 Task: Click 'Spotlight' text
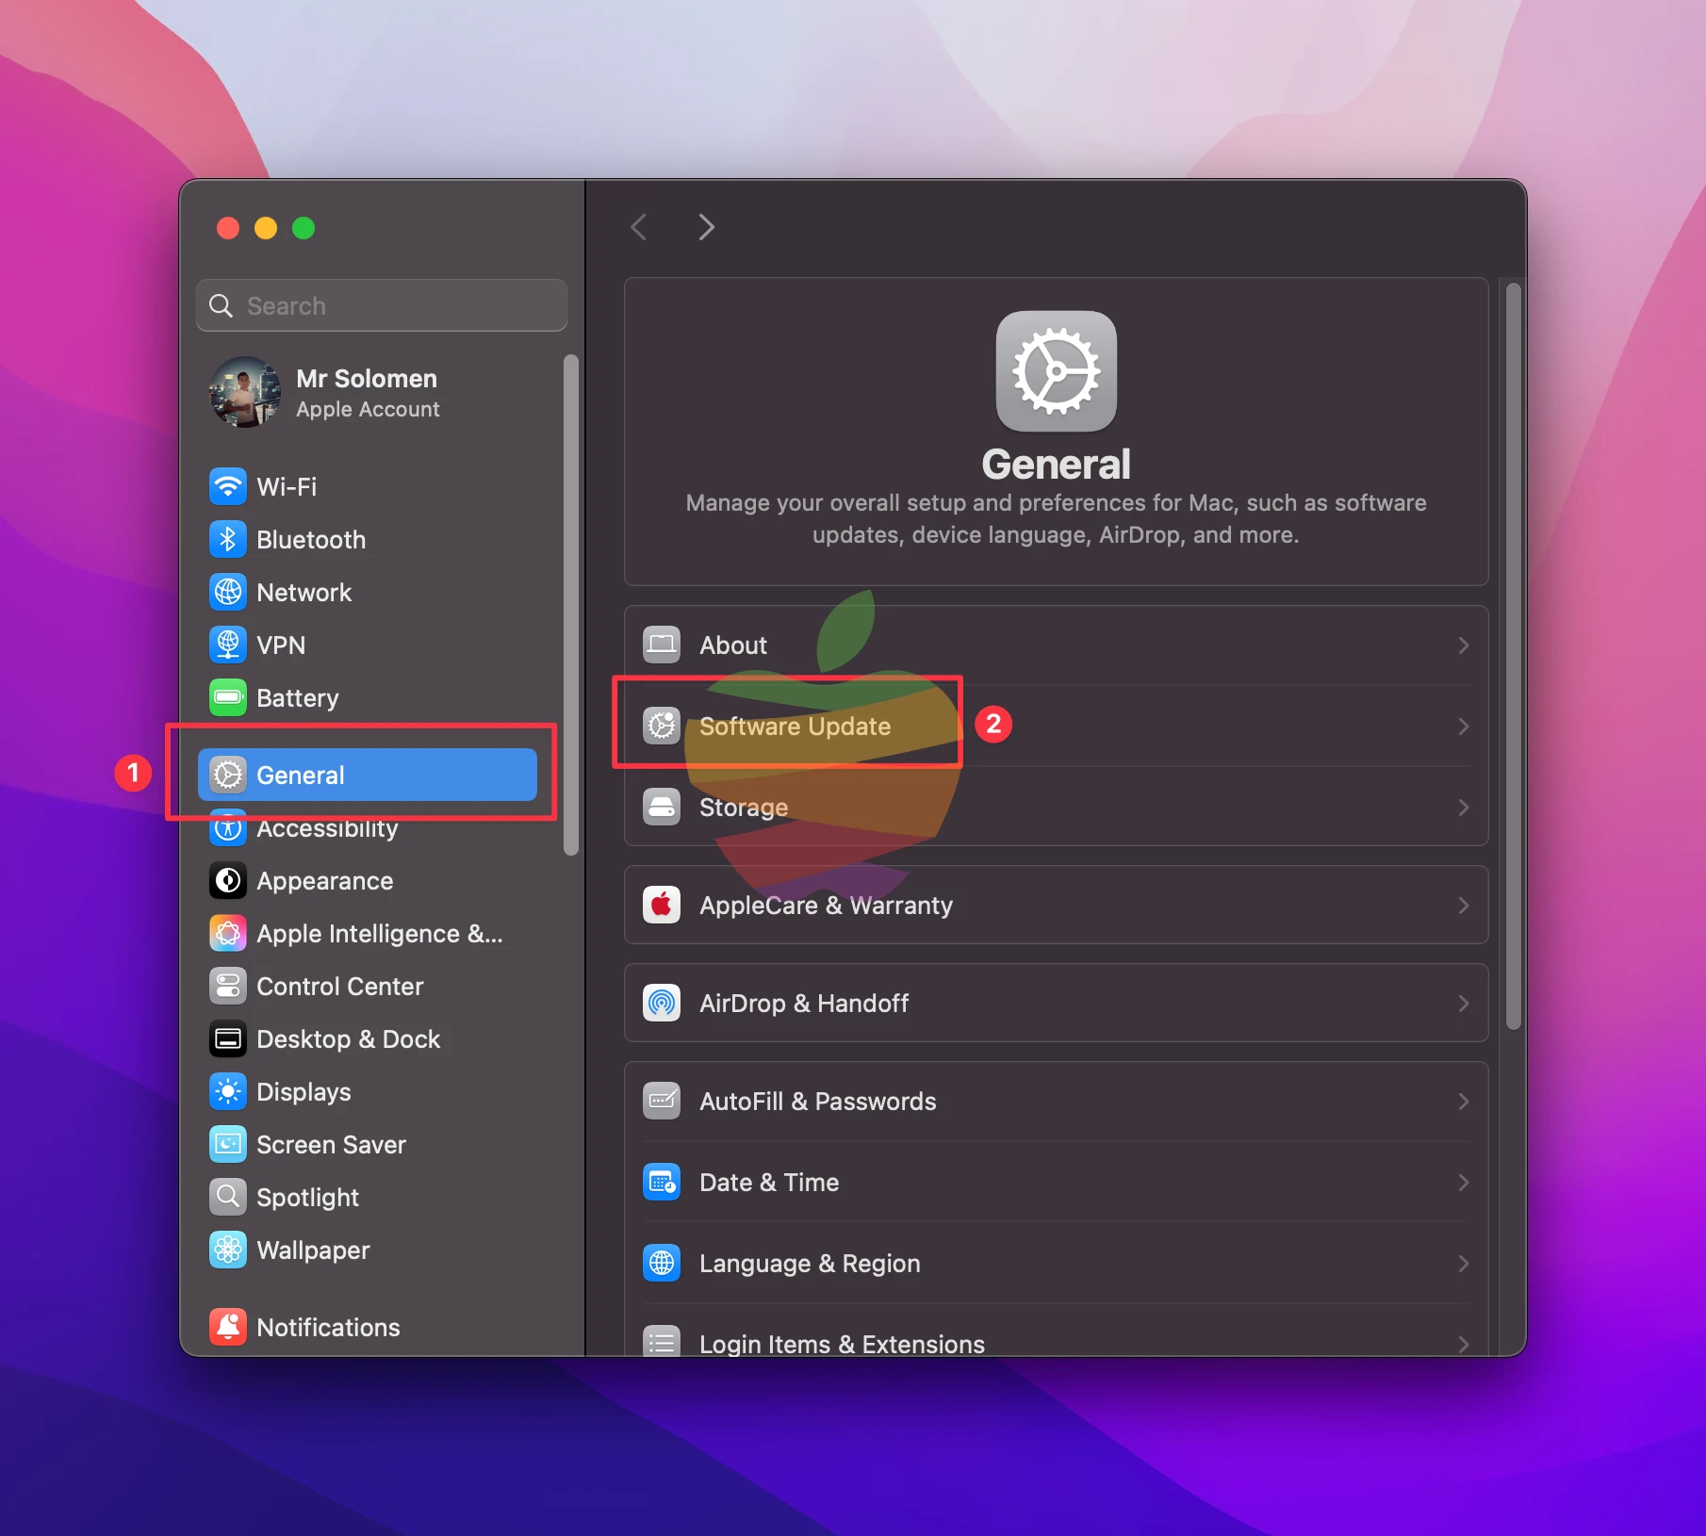(307, 1198)
